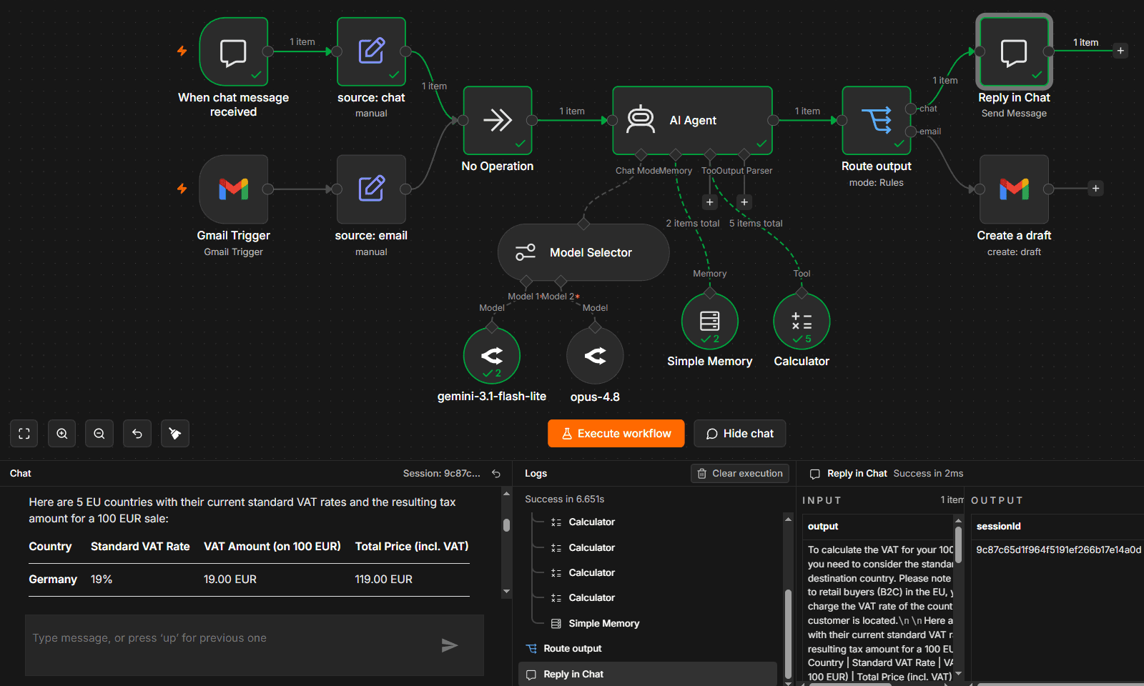Open the source: email edit node
1144x686 pixels.
pyautogui.click(x=371, y=189)
